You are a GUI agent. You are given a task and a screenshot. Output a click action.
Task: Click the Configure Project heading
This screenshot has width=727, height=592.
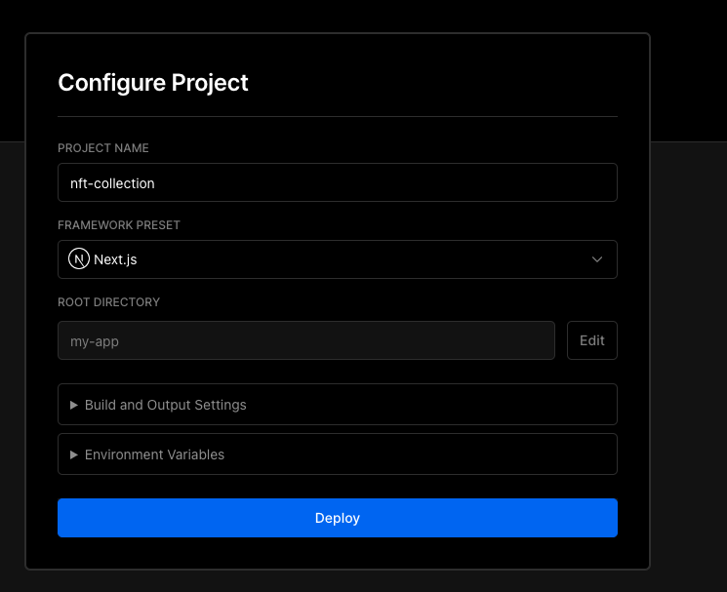(153, 83)
